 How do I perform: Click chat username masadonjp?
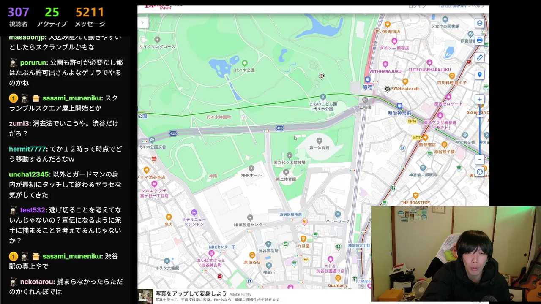point(28,37)
